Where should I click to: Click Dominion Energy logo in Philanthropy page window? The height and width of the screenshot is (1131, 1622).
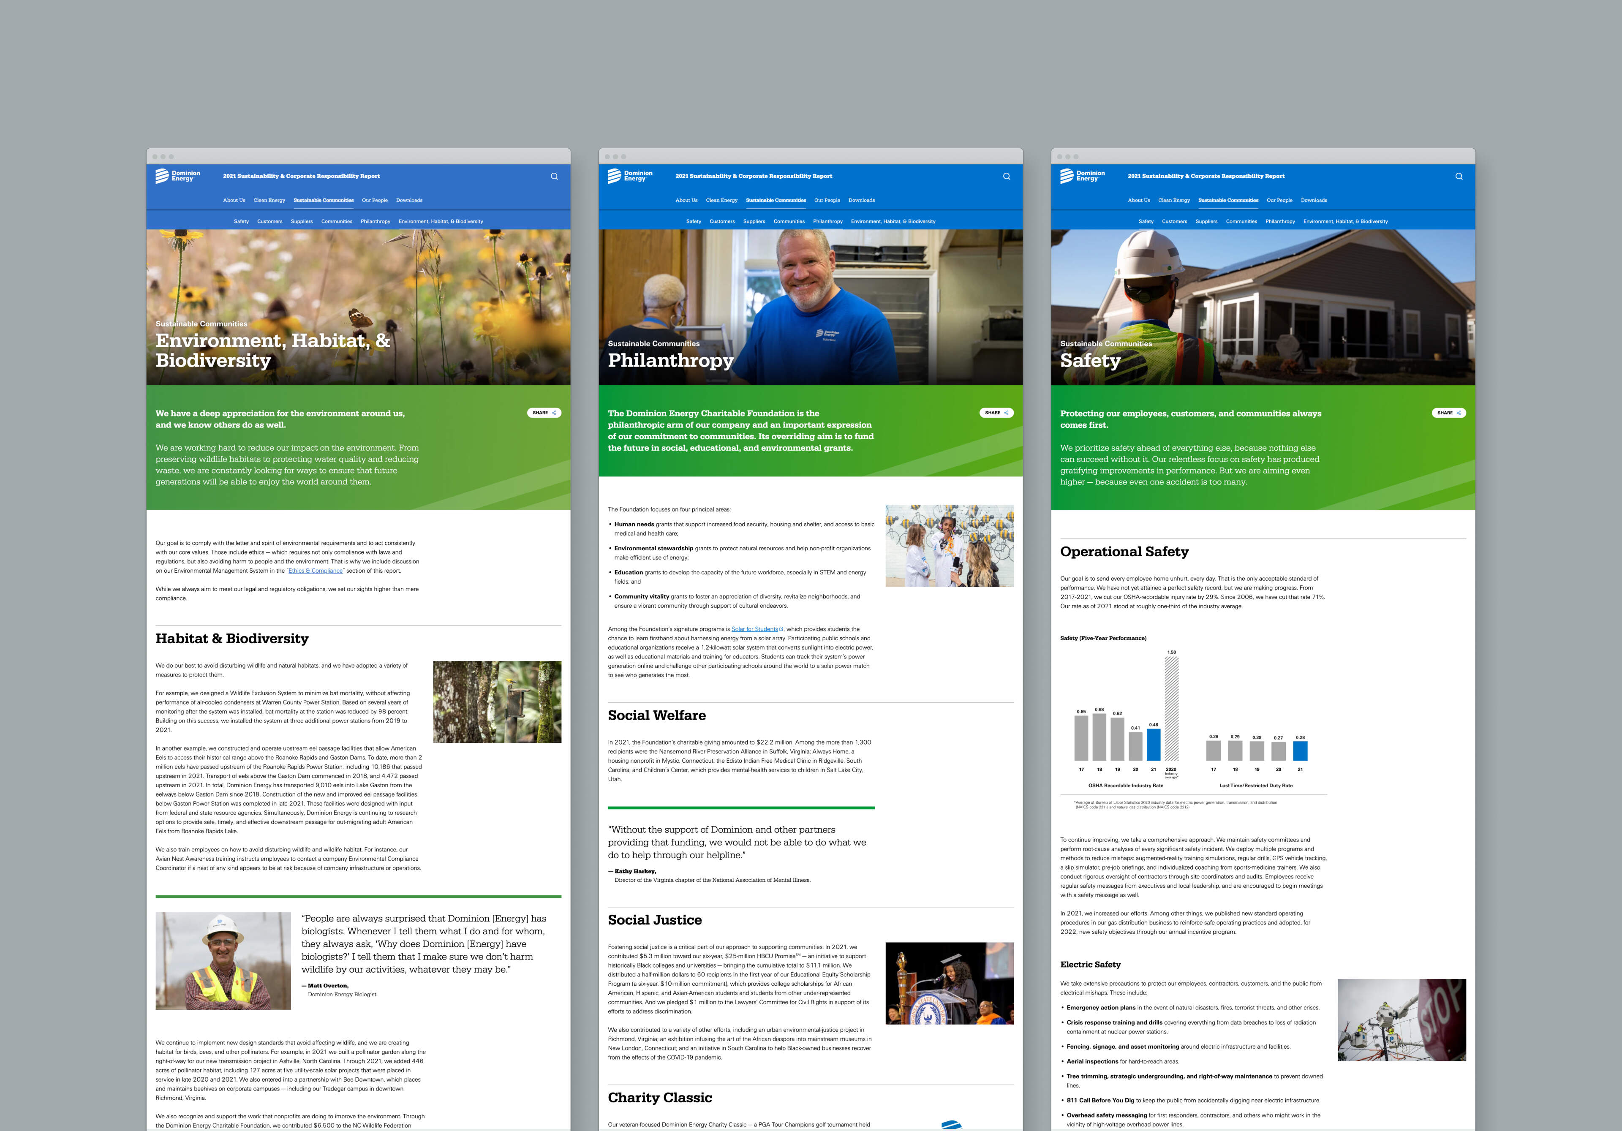point(629,176)
